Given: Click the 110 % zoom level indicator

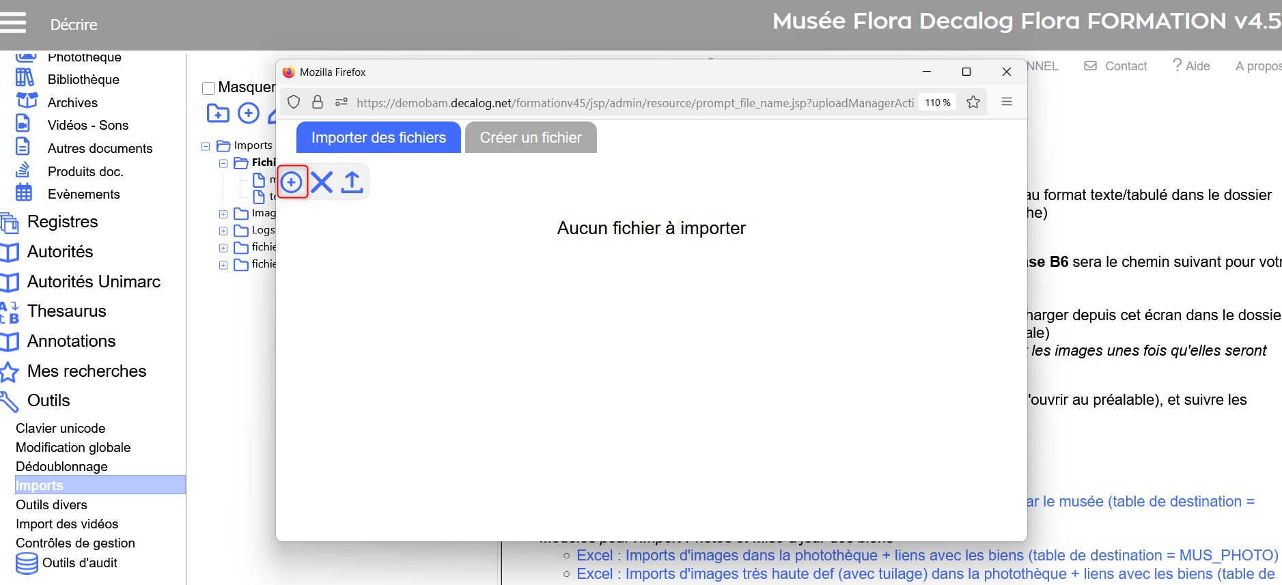Looking at the screenshot, I should coord(937,102).
